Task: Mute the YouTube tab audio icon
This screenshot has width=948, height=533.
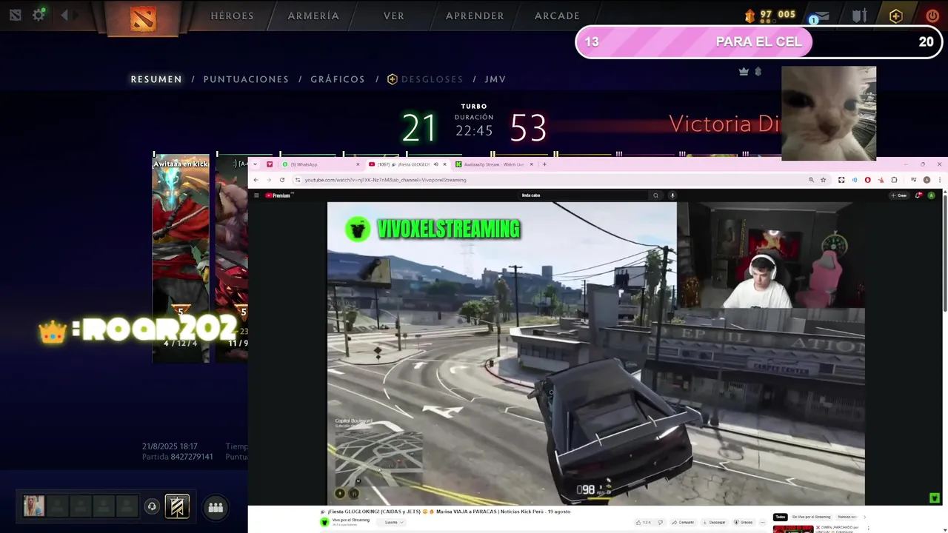Action: point(435,164)
